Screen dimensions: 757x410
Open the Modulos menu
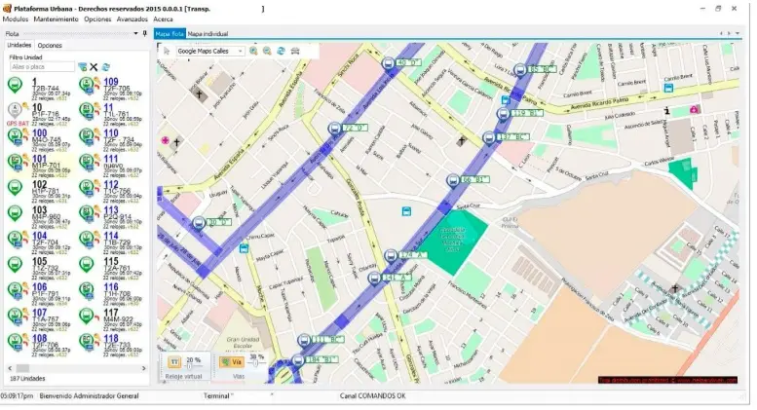coord(16,19)
